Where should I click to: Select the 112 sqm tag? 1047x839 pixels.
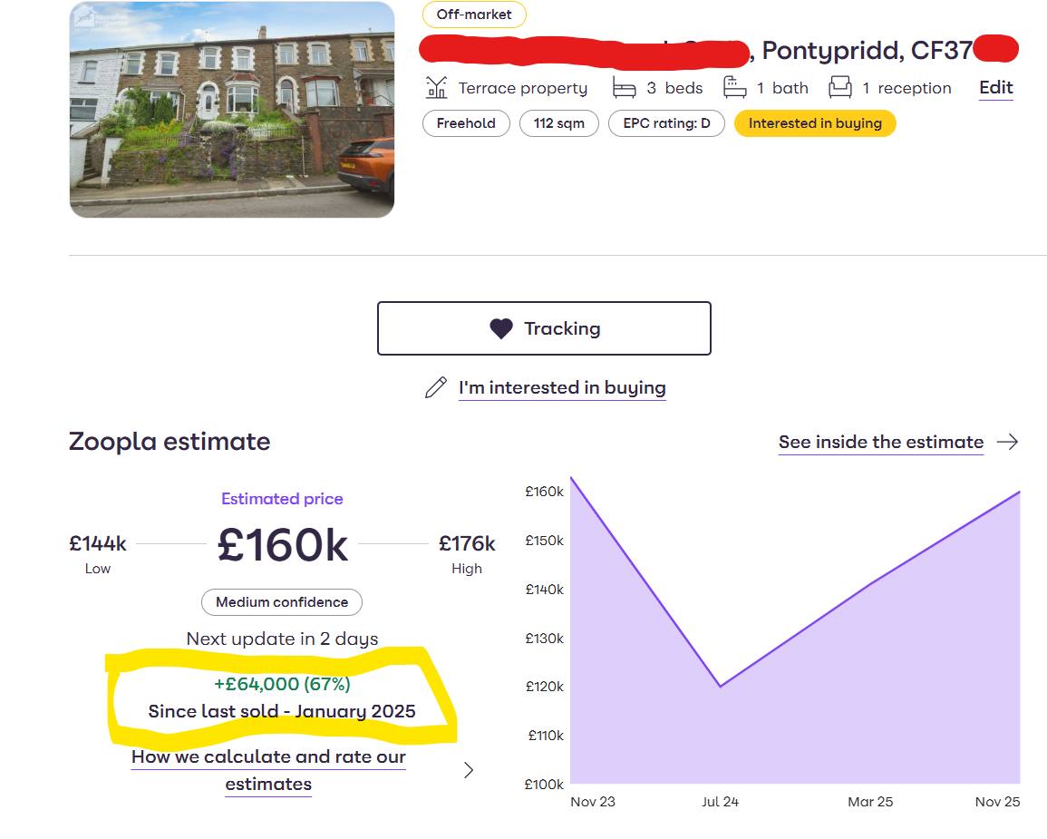tap(558, 123)
